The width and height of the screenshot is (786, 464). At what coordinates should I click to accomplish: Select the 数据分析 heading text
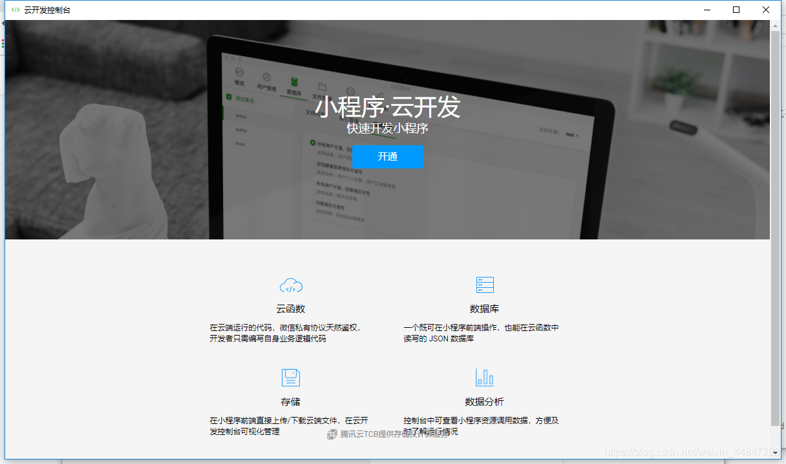coord(485,402)
